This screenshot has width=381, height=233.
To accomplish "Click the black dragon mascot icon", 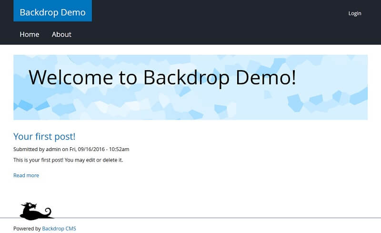I will click(36, 211).
